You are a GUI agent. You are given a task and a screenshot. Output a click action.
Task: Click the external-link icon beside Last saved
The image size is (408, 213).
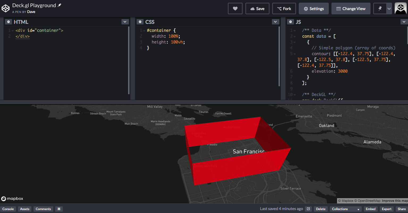click(309, 209)
